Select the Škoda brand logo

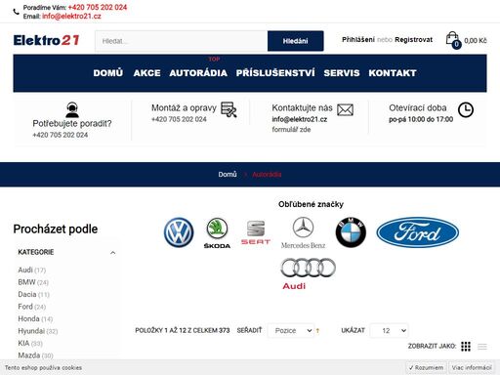pos(217,233)
